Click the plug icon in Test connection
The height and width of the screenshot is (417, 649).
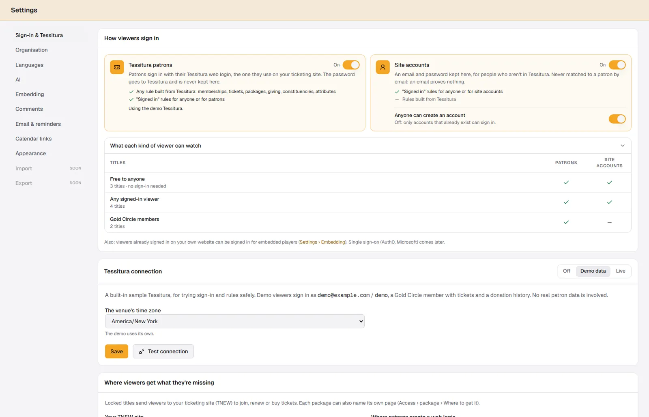(142, 352)
